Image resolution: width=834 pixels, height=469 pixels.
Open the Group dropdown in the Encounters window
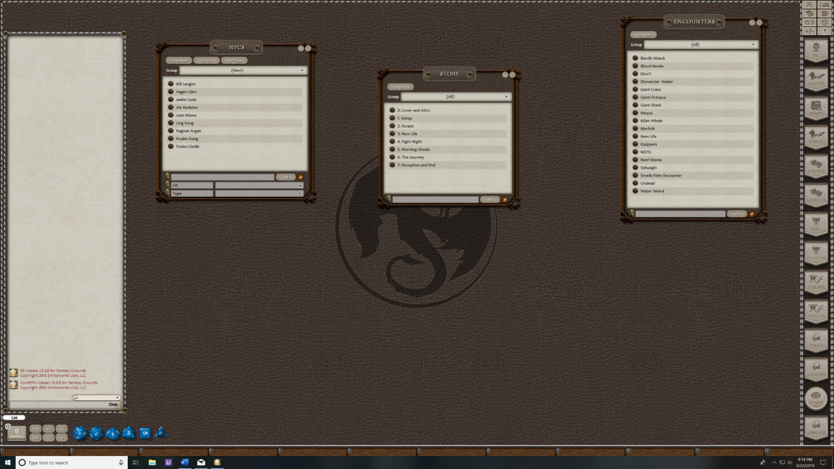(x=700, y=44)
